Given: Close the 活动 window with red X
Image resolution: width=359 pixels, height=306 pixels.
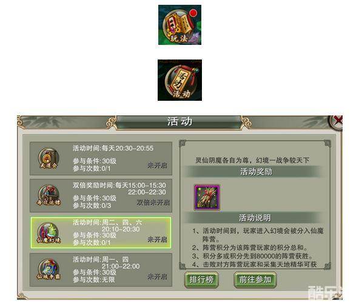Looking at the screenshot, I should click(337, 121).
